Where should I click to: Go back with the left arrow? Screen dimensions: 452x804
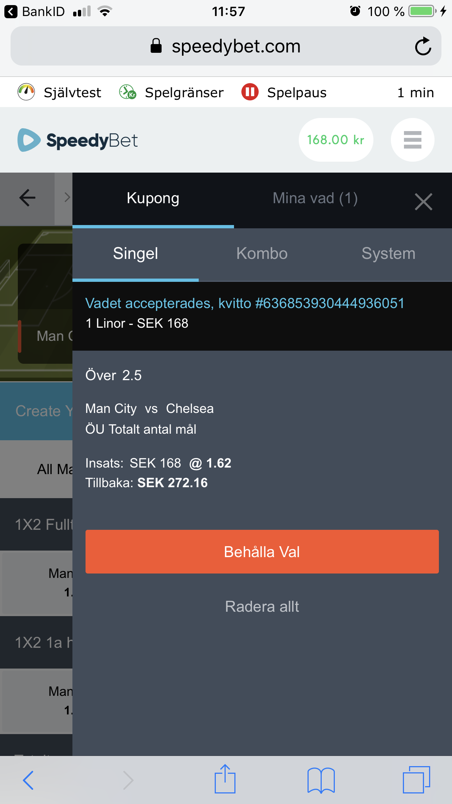coord(27,198)
